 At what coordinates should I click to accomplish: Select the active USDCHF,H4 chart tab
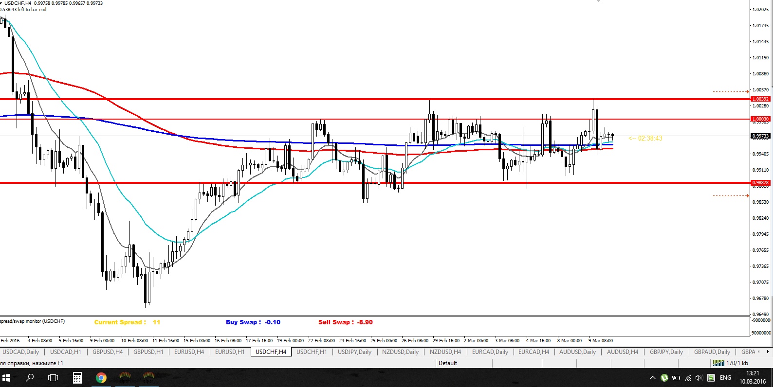click(x=271, y=352)
